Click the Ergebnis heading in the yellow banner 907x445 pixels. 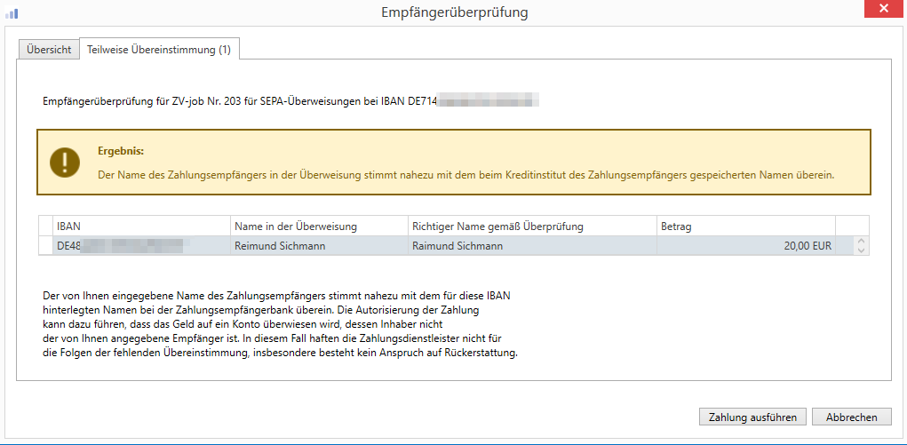(121, 151)
